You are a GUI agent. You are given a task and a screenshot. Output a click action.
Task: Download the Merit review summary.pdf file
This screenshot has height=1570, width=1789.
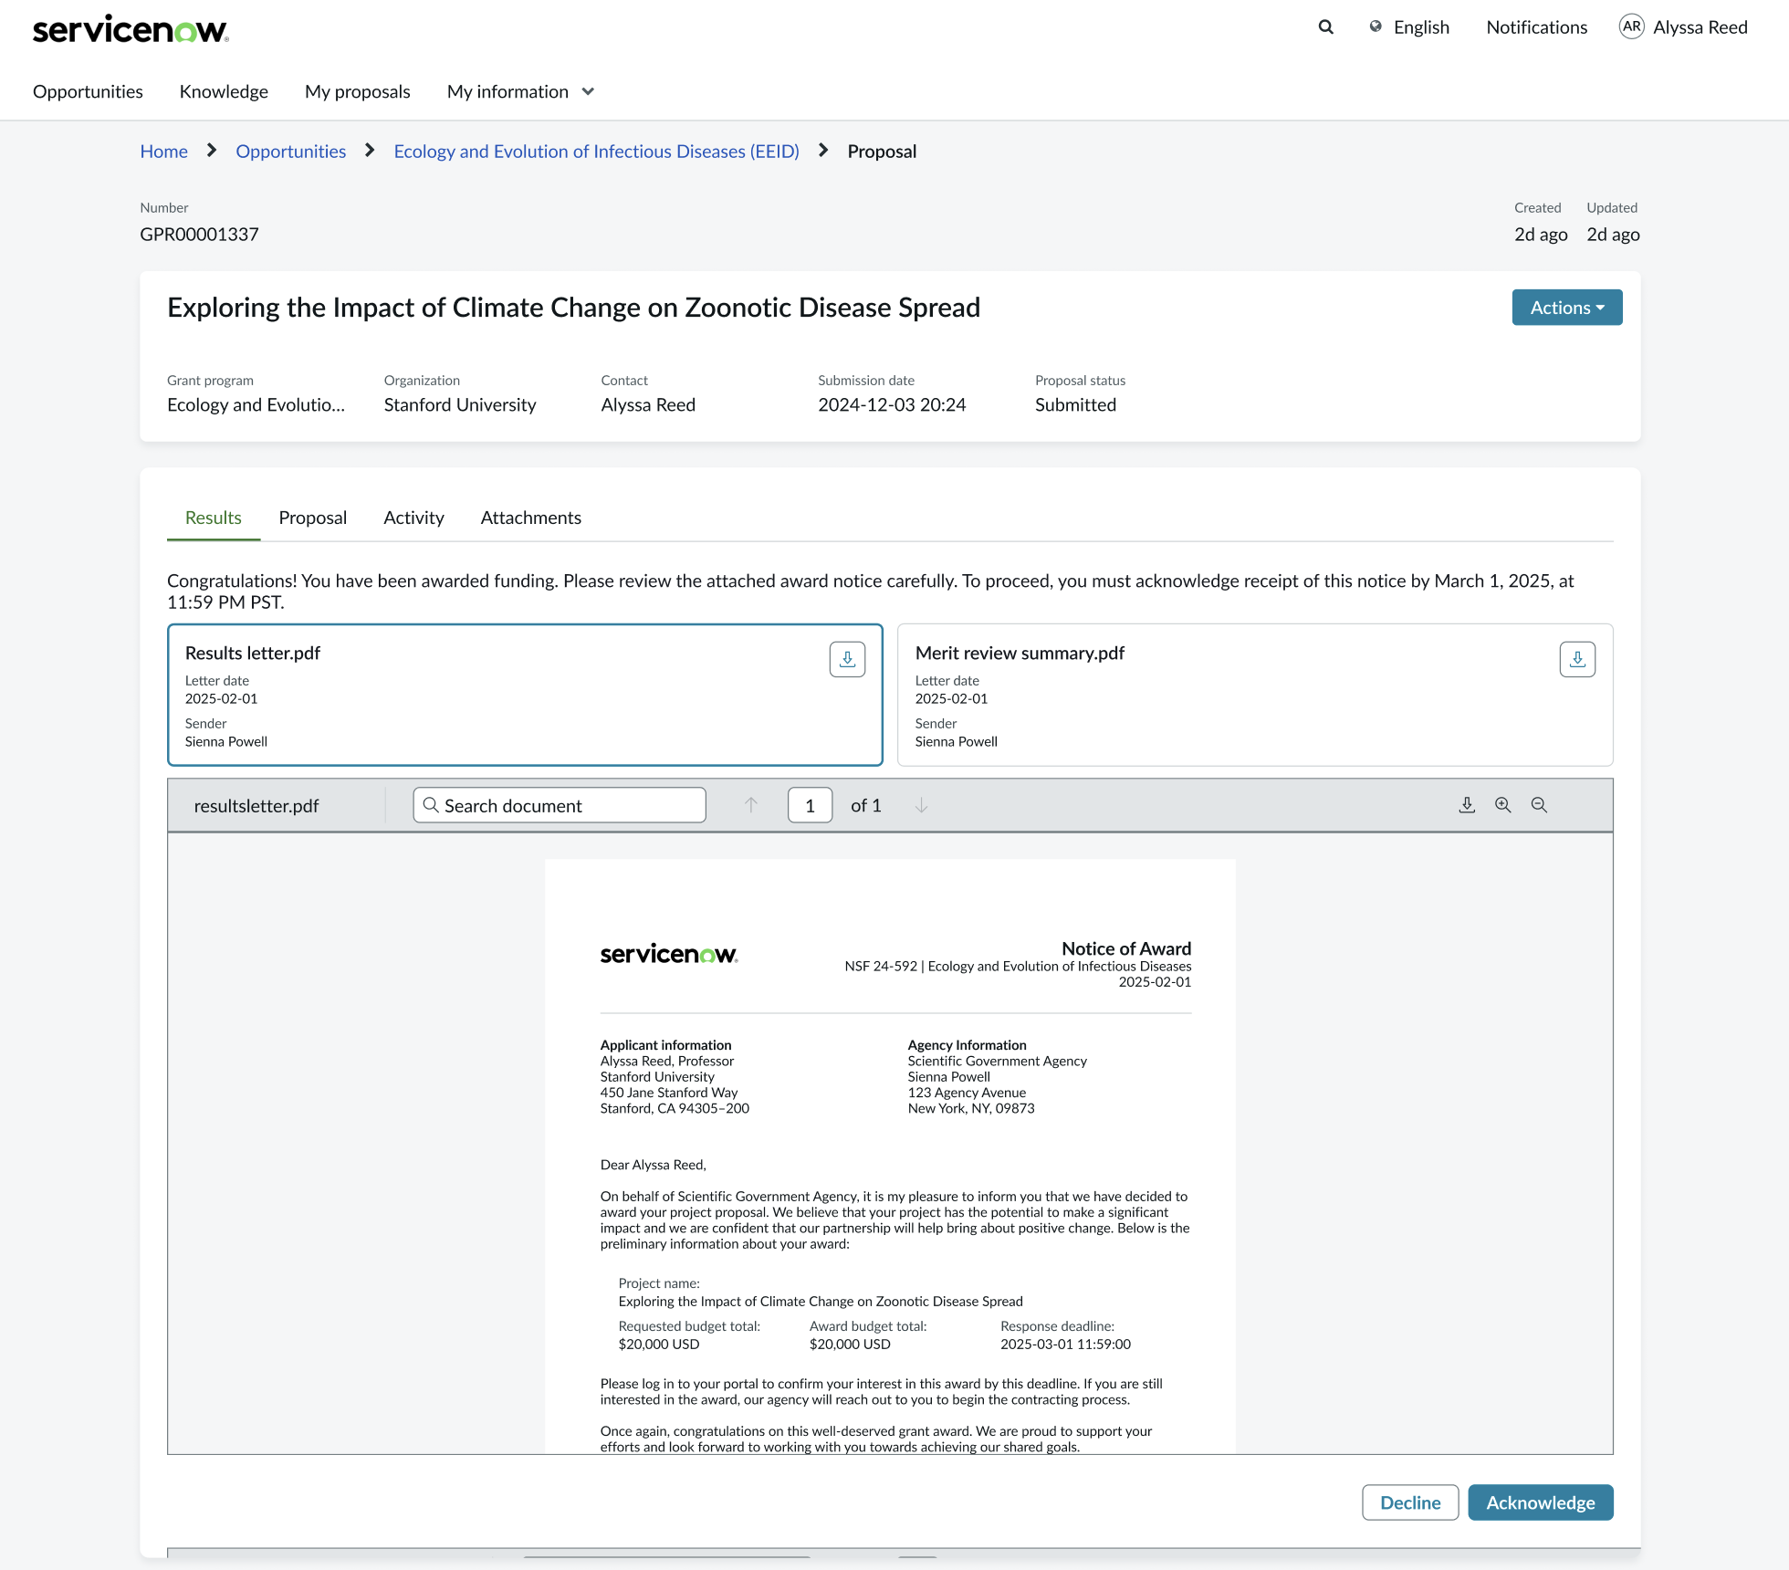click(x=1577, y=659)
